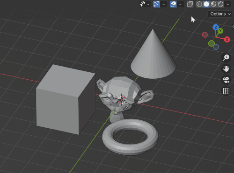The height and width of the screenshot is (173, 234).
Task: Expand the overlays options dropdown arrow
Action: tap(180, 4)
